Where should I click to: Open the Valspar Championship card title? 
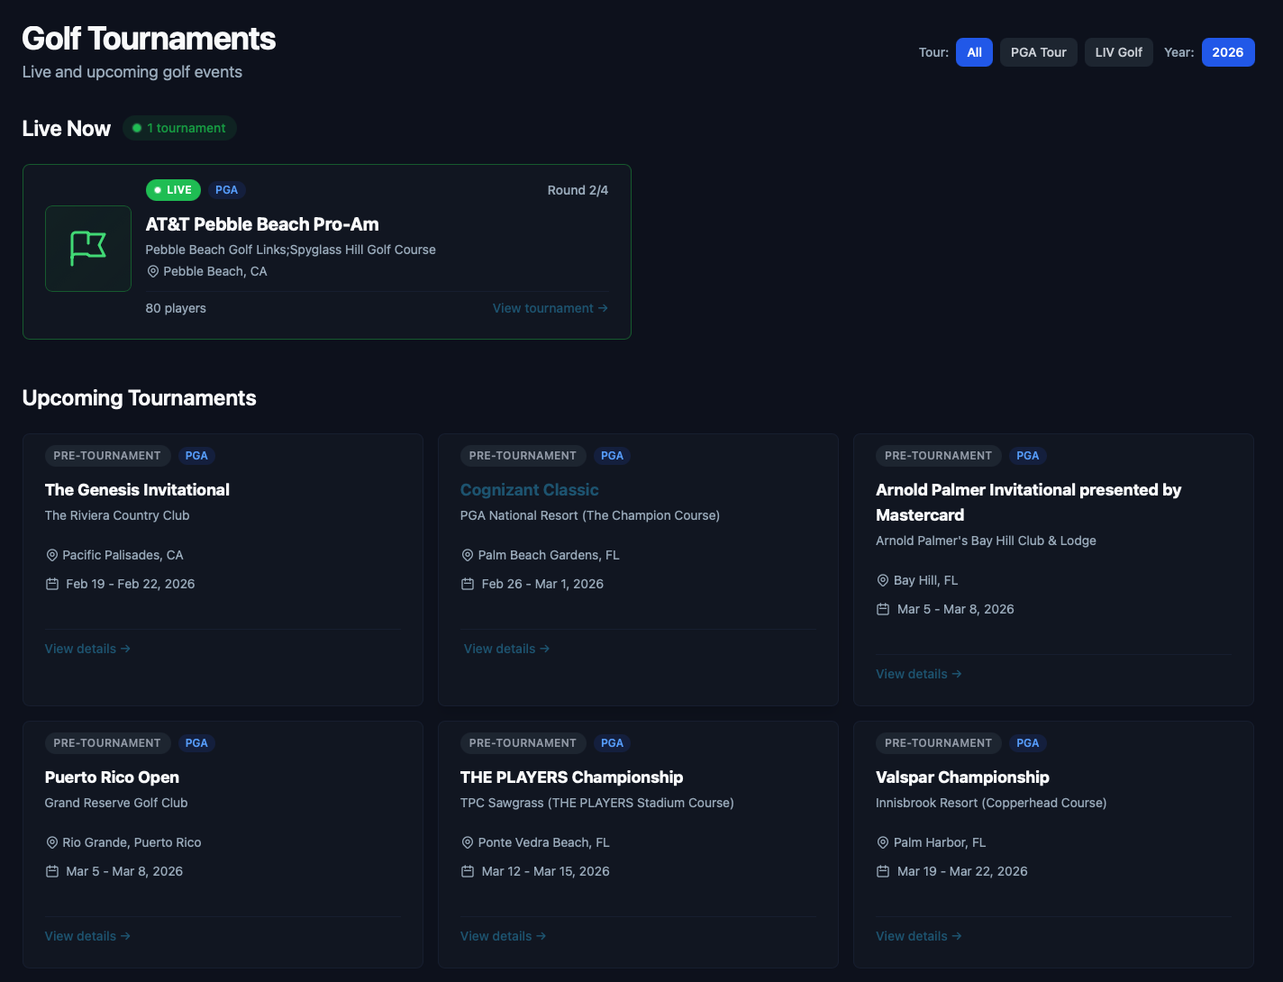point(962,777)
